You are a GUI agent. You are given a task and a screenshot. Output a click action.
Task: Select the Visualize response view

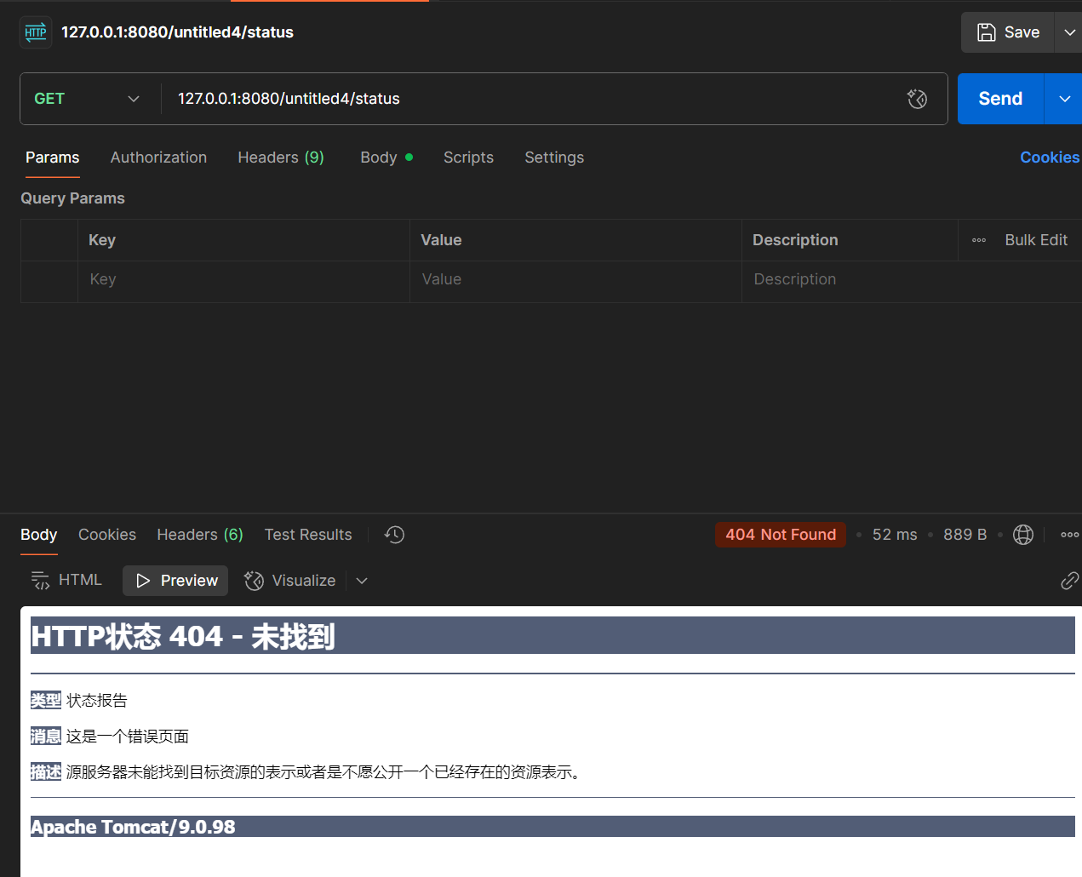pos(290,581)
